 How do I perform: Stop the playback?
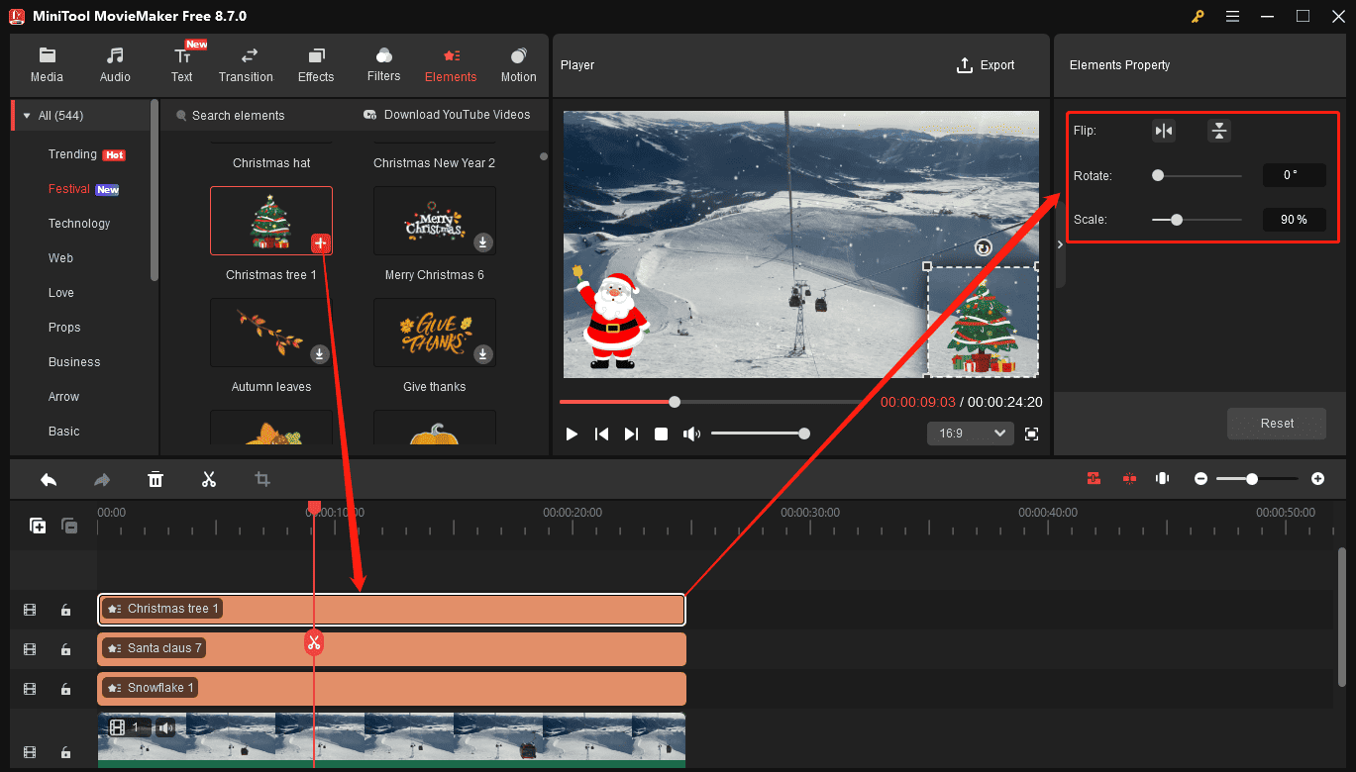click(x=661, y=434)
